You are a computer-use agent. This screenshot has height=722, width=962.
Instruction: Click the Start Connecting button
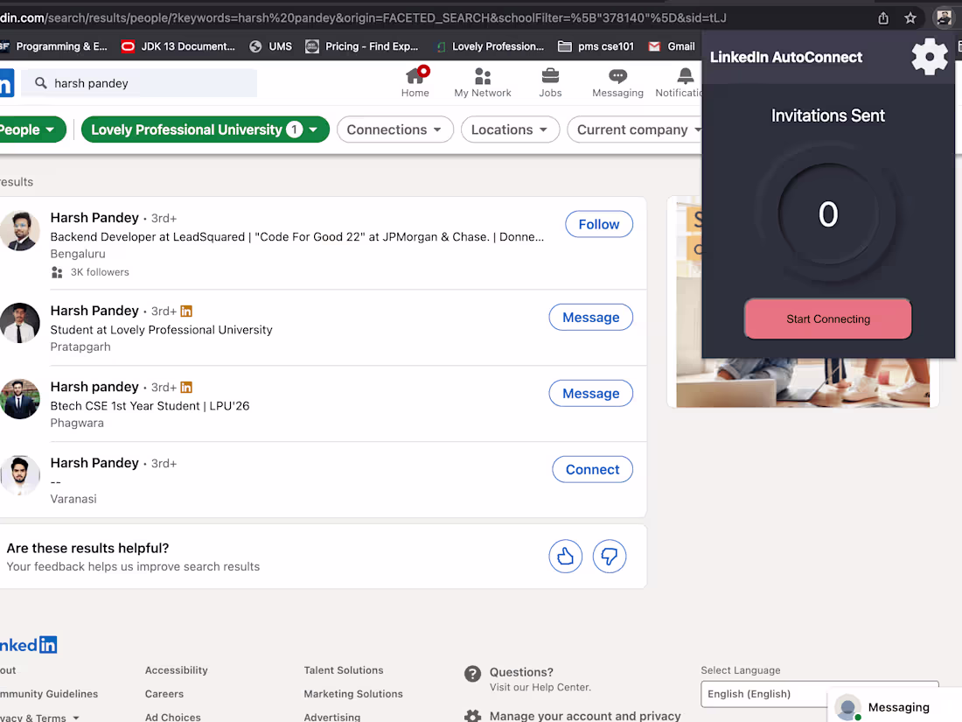coord(827,319)
